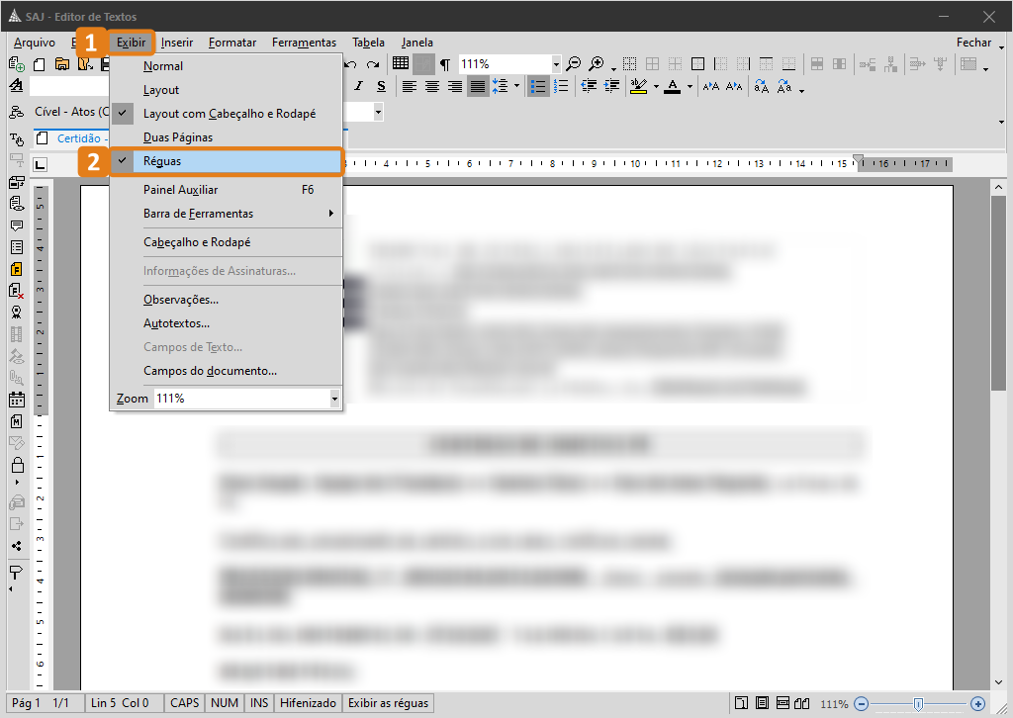
Task: Toggle justified alignment button
Action: click(478, 86)
